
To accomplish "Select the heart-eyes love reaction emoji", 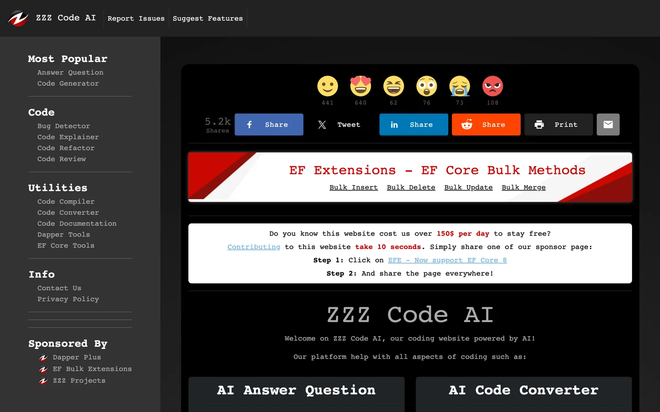I will (361, 86).
